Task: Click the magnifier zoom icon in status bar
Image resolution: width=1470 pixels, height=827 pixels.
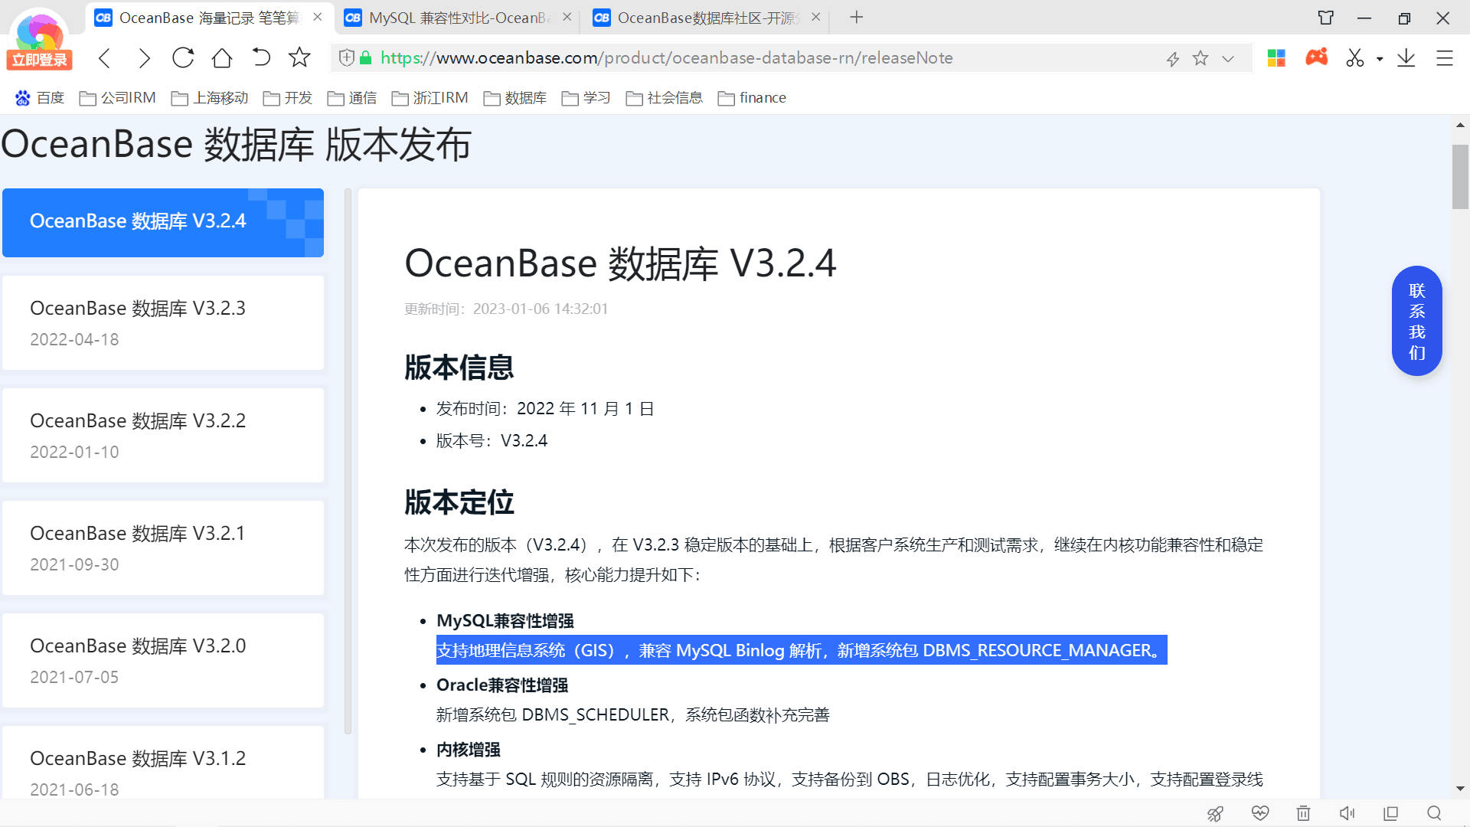Action: (x=1435, y=813)
